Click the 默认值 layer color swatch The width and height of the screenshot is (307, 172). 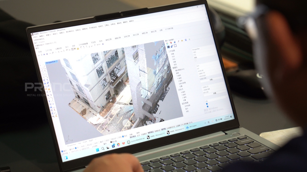point(111,142)
